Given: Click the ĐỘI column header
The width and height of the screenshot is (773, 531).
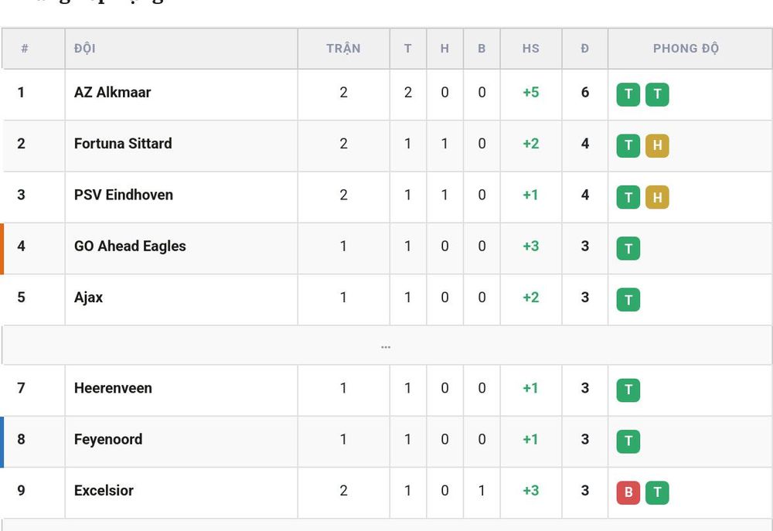Looking at the screenshot, I should click(85, 48).
